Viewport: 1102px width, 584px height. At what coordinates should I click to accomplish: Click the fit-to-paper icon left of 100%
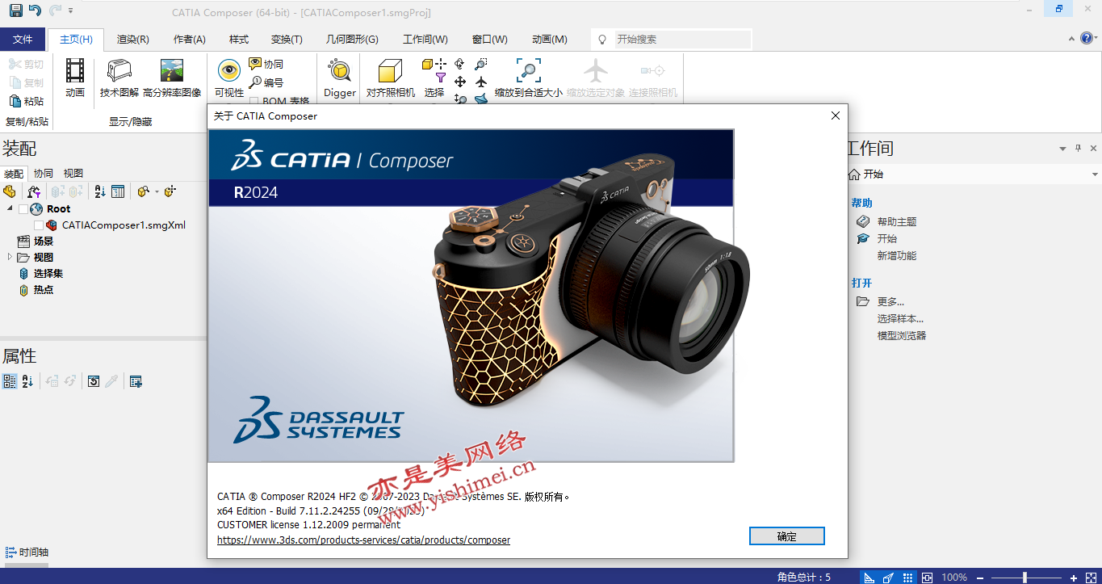(928, 578)
